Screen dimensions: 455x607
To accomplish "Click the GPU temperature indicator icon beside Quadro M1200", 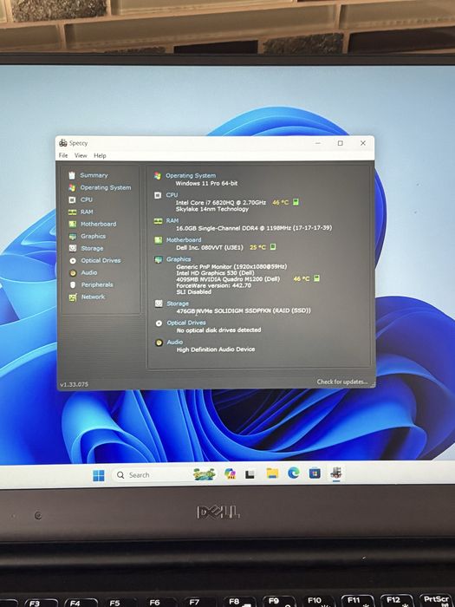I will 316,278.
